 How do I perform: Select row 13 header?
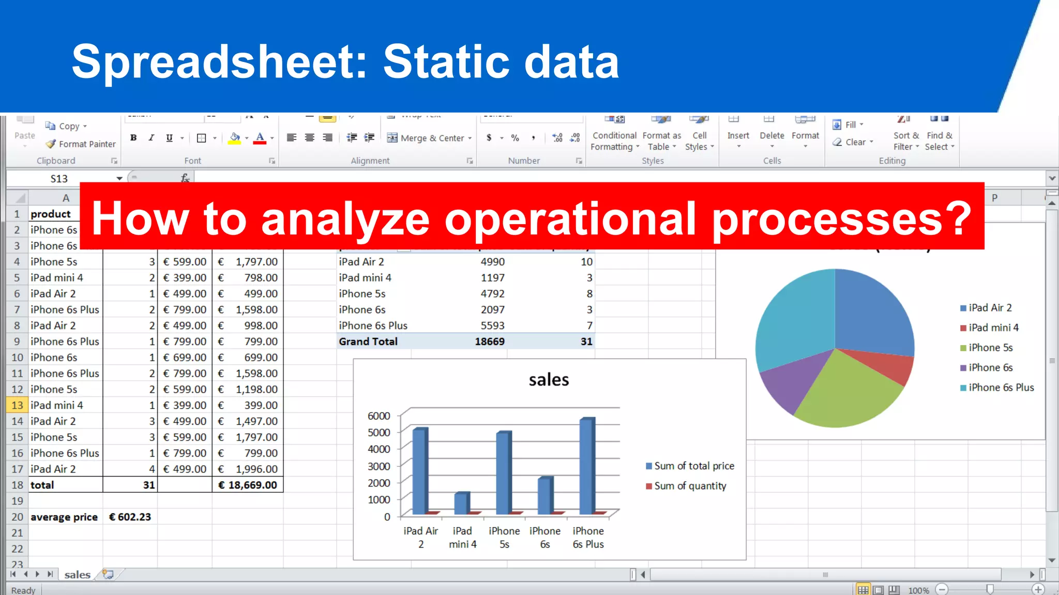coord(17,405)
